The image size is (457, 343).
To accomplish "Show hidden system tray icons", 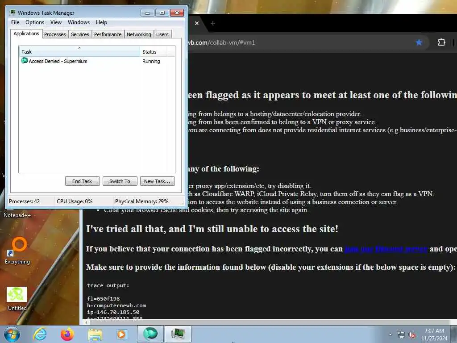I will tap(390, 335).
